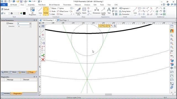The width and height of the screenshot is (177, 99).
Task: Close the Circle Parameters panel
Action: point(36,20)
